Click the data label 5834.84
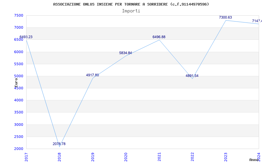The image size is (262, 163). [125, 53]
